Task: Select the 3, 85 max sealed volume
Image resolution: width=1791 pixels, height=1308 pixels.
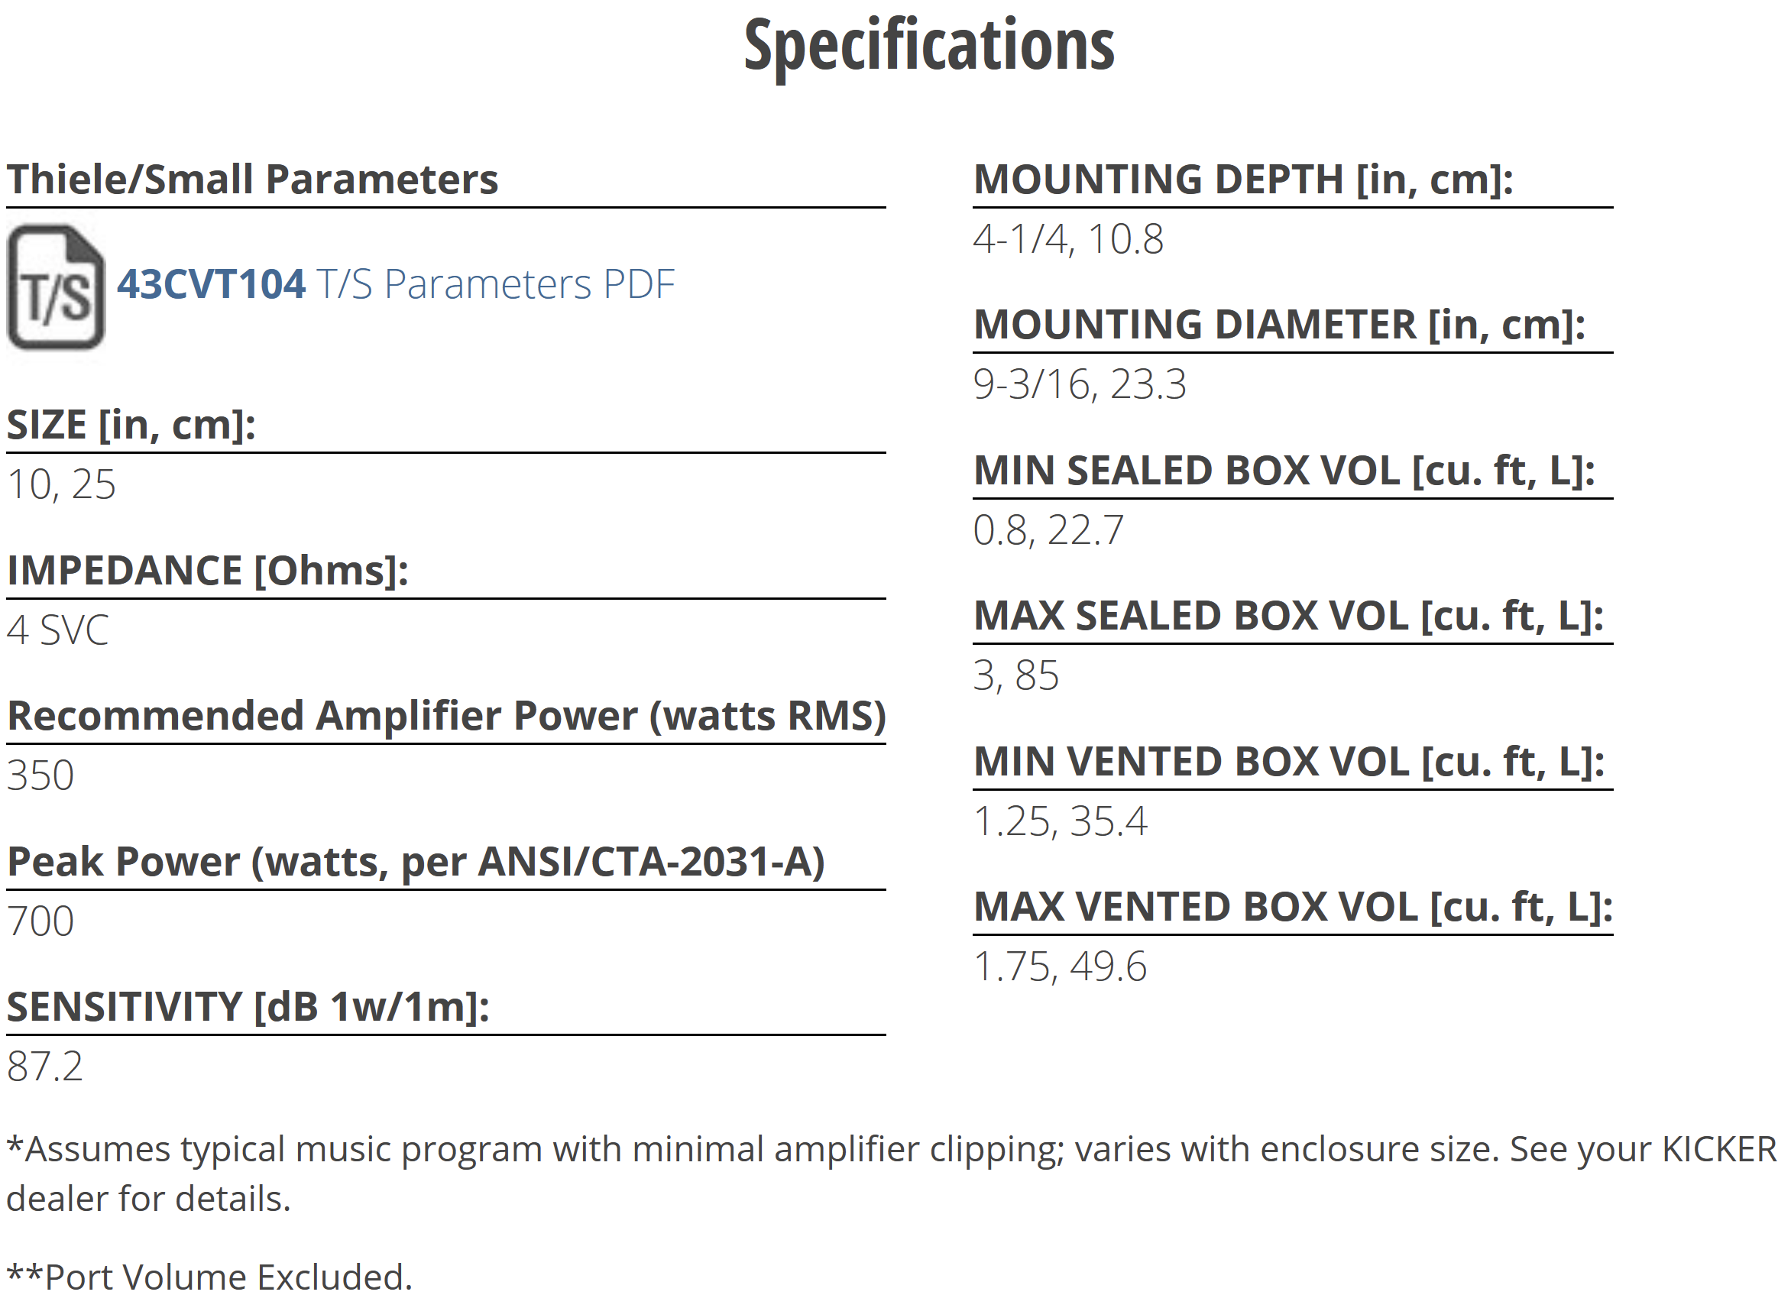Action: tap(1016, 676)
